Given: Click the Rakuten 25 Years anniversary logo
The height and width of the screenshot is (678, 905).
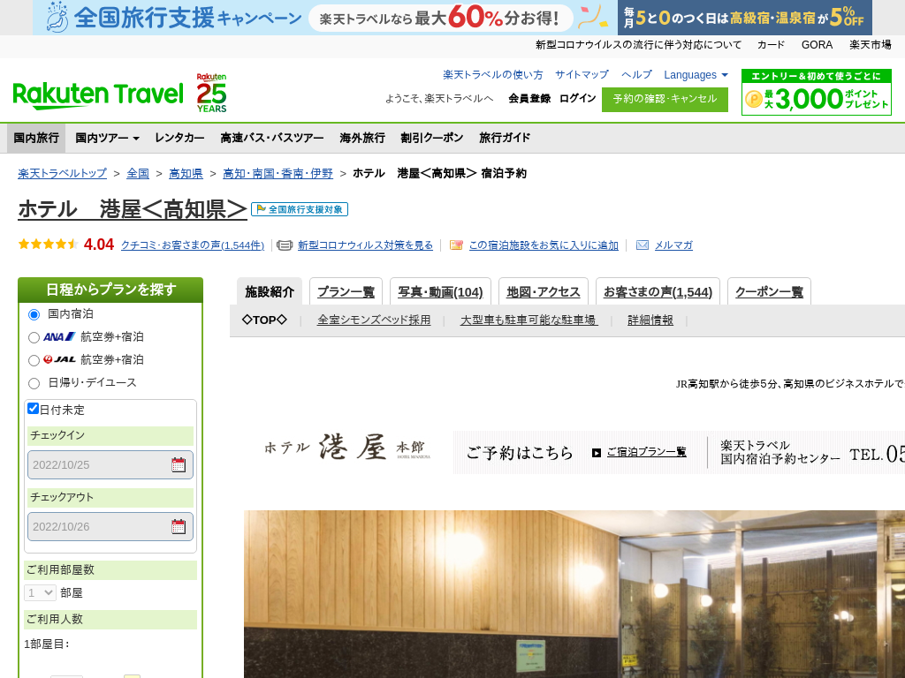Looking at the screenshot, I should pos(211,93).
